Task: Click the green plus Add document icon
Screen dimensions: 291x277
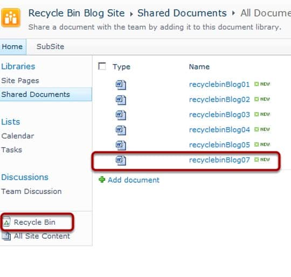Action: tap(102, 179)
